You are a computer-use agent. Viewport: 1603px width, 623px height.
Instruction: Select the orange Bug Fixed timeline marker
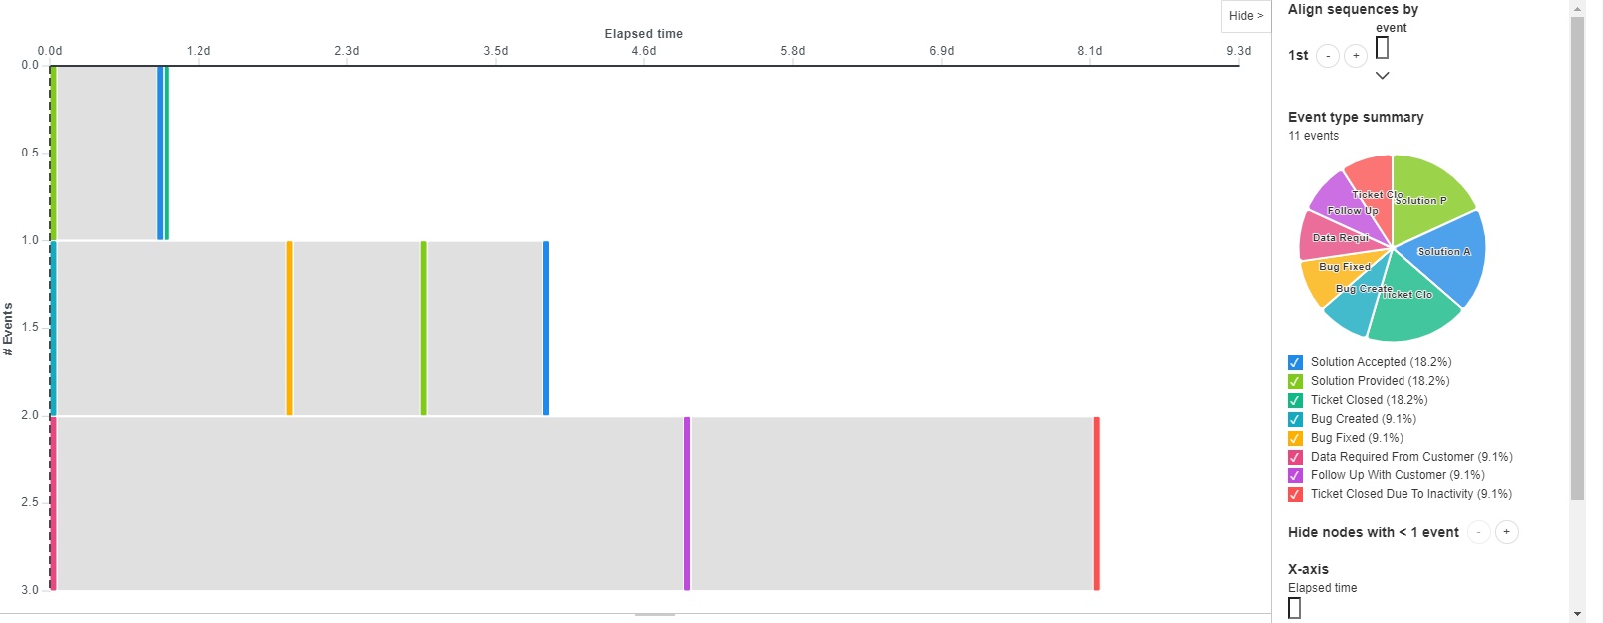pos(290,328)
